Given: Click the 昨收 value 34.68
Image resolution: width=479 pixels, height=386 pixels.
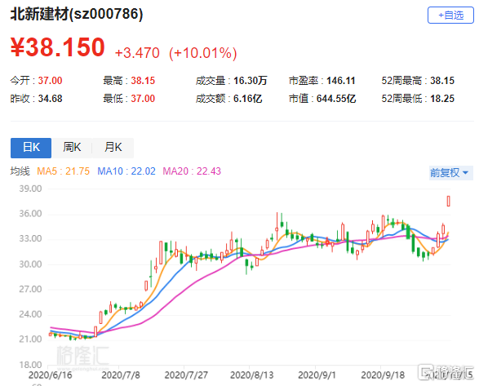Looking at the screenshot, I should coord(50,99).
